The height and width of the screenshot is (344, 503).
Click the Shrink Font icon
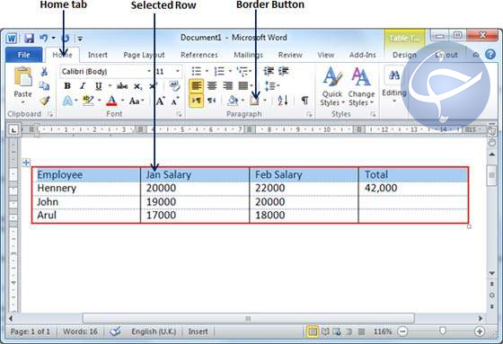(175, 101)
